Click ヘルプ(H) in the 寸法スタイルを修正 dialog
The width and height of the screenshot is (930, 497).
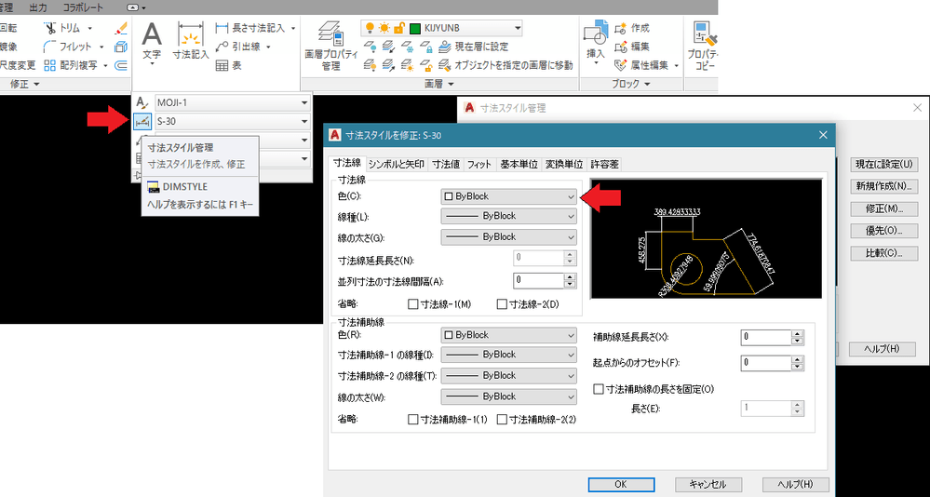coord(795,485)
